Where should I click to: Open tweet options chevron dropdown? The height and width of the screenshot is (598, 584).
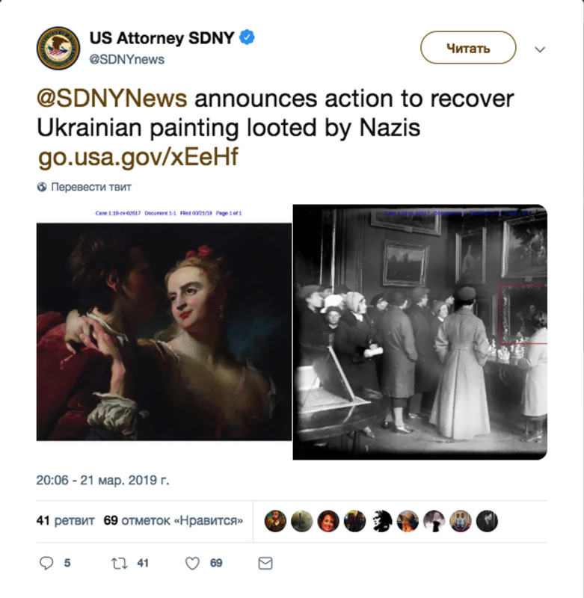[x=540, y=49]
